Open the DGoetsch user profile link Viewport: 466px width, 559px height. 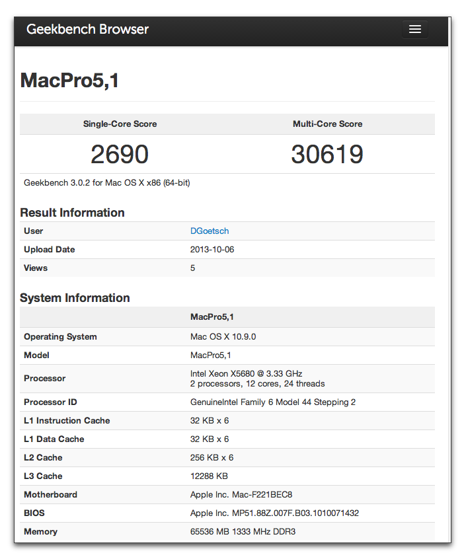[210, 231]
